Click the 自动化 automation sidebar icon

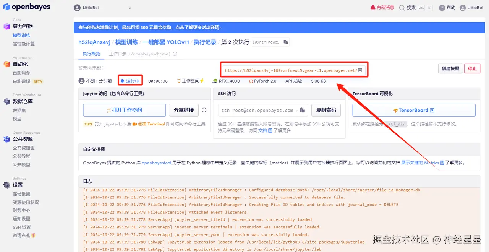[x=6, y=64]
